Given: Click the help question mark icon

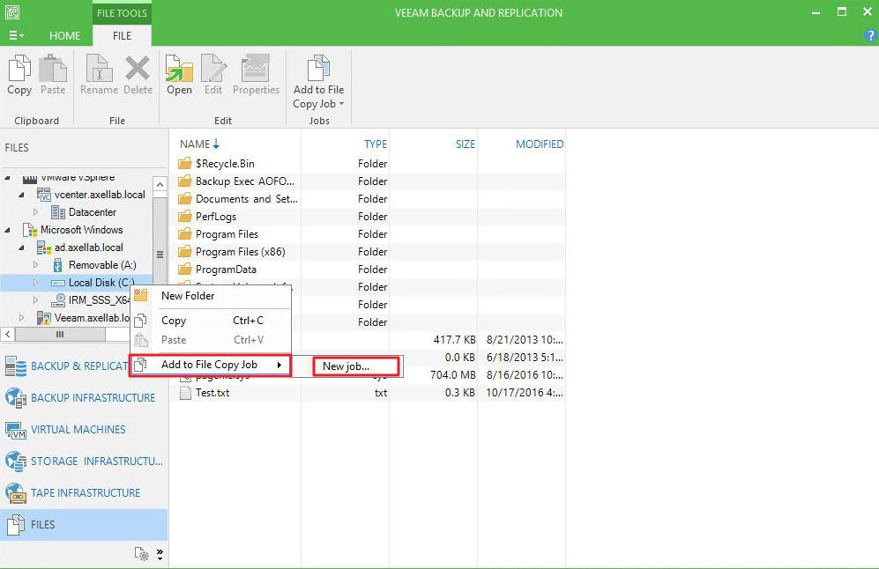Looking at the screenshot, I should click(870, 36).
